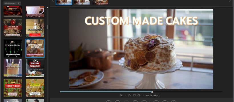Click the preview mode icon left of Play

click(122, 95)
